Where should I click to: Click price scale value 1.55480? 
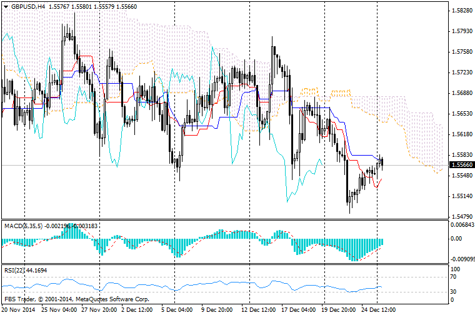462,176
